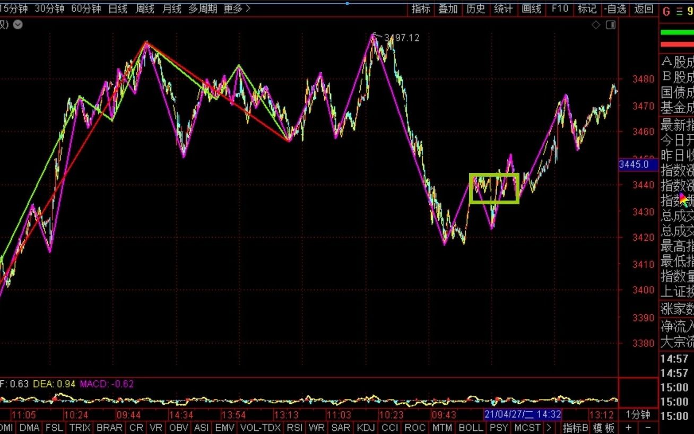Show more indicator tabs with the arrow

tap(549, 428)
